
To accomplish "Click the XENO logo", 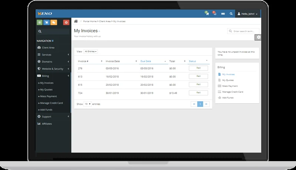I will 45,14.
